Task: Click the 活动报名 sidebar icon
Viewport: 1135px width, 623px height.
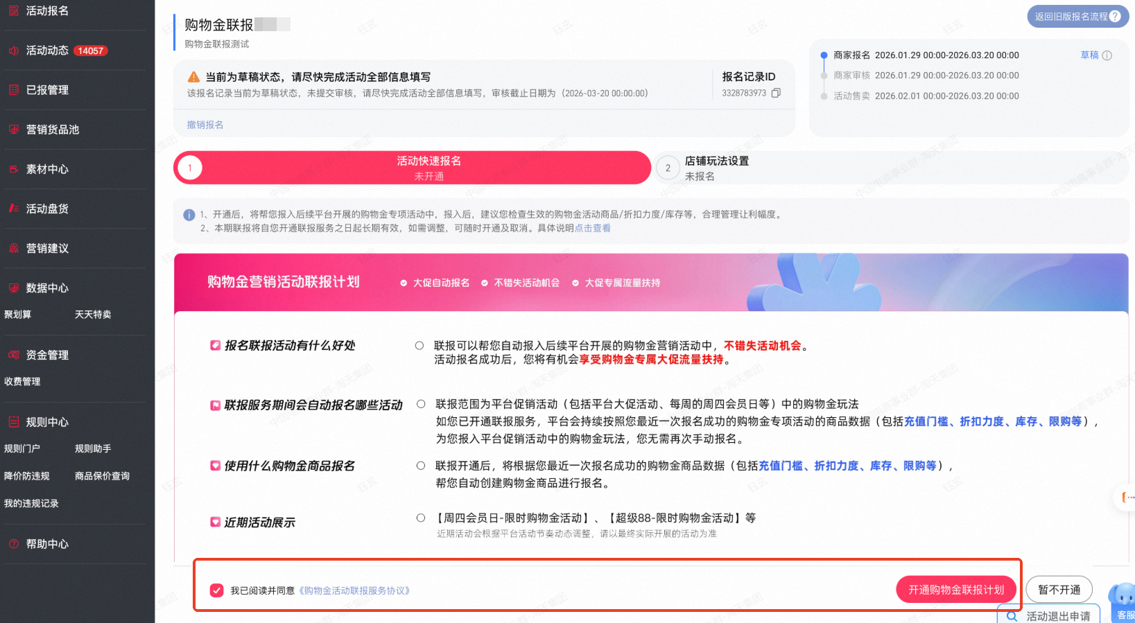Action: pos(13,10)
